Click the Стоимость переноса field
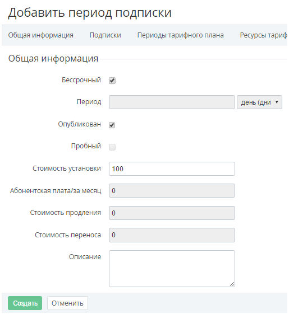This screenshot has width=289, height=314. coord(172,235)
